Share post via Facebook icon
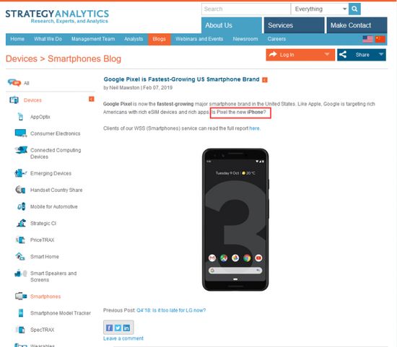Image resolution: width=397 pixels, height=347 pixels. (110, 328)
